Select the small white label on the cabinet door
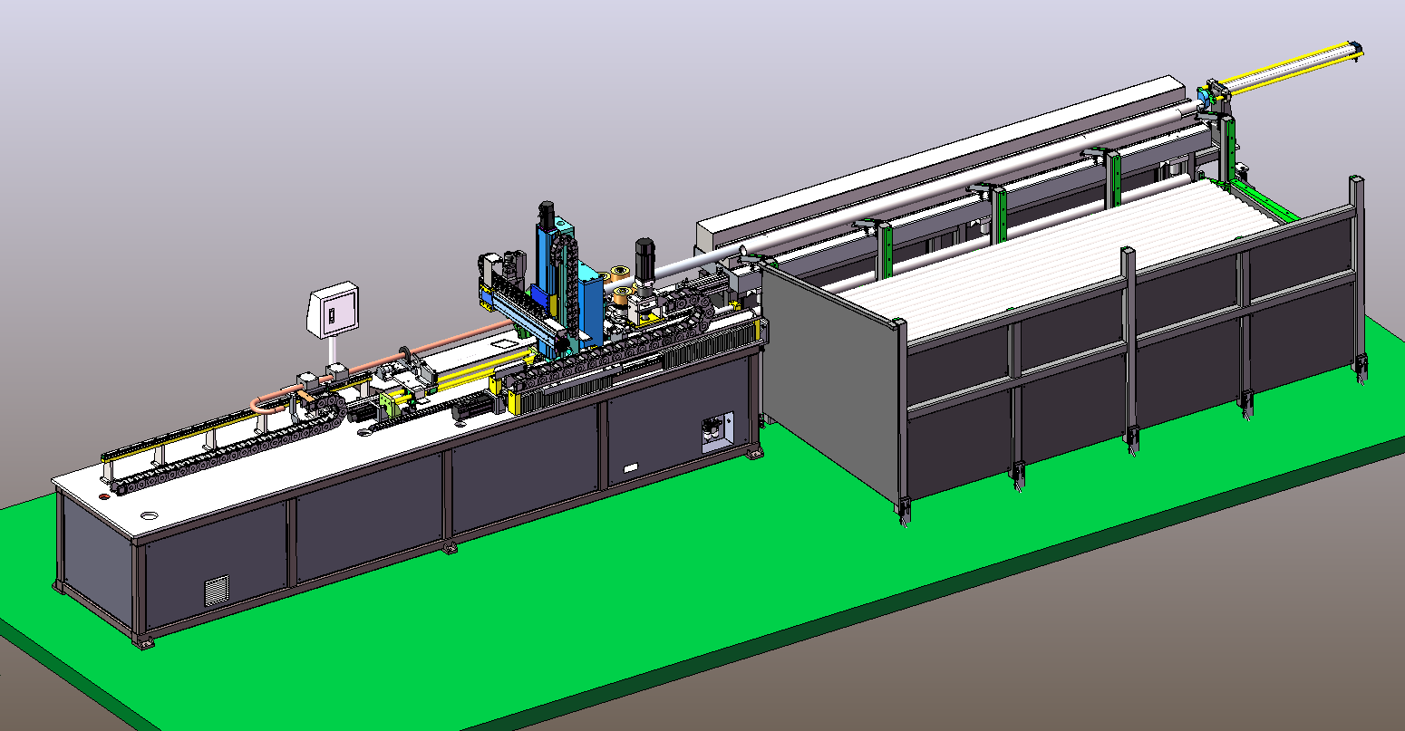1405x731 pixels. [630, 467]
